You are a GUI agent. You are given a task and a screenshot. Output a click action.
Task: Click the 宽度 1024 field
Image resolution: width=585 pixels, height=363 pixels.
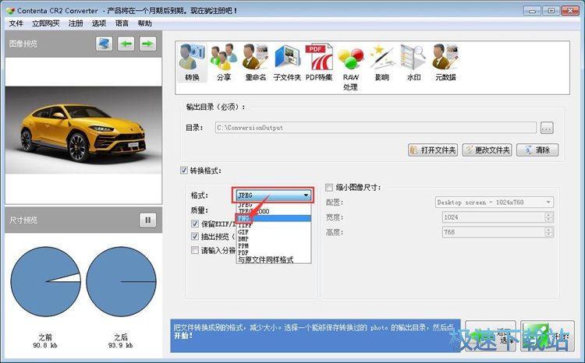[x=494, y=217]
